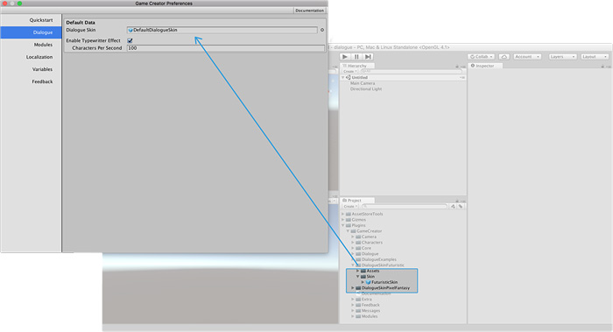Open the Dialogue Skin object picker circle
Screen dimensions: 613x332
pos(322,30)
